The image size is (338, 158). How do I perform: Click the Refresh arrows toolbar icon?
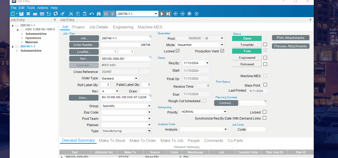pos(56,14)
